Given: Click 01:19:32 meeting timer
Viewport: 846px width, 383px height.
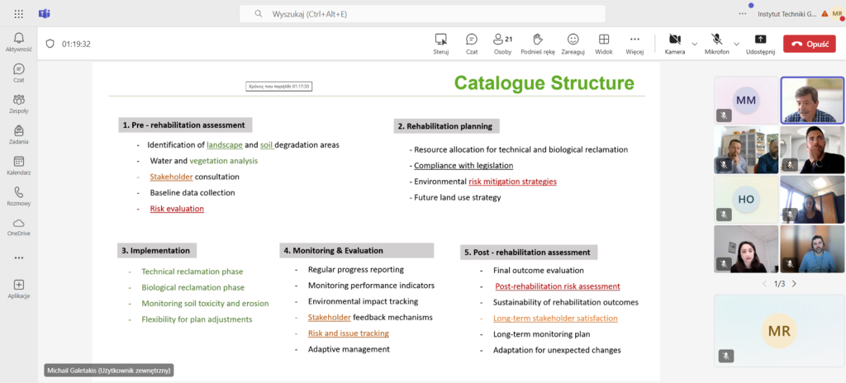Looking at the screenshot, I should (76, 45).
